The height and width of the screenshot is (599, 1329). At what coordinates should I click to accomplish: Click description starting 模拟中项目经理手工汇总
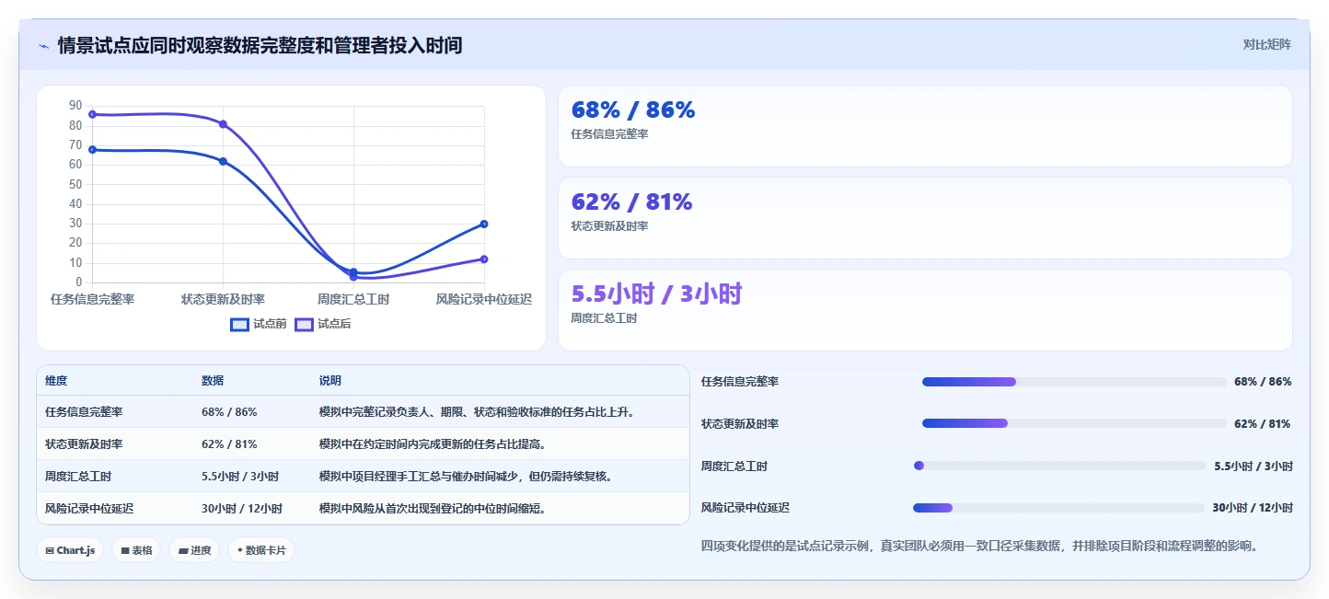pyautogui.click(x=466, y=477)
